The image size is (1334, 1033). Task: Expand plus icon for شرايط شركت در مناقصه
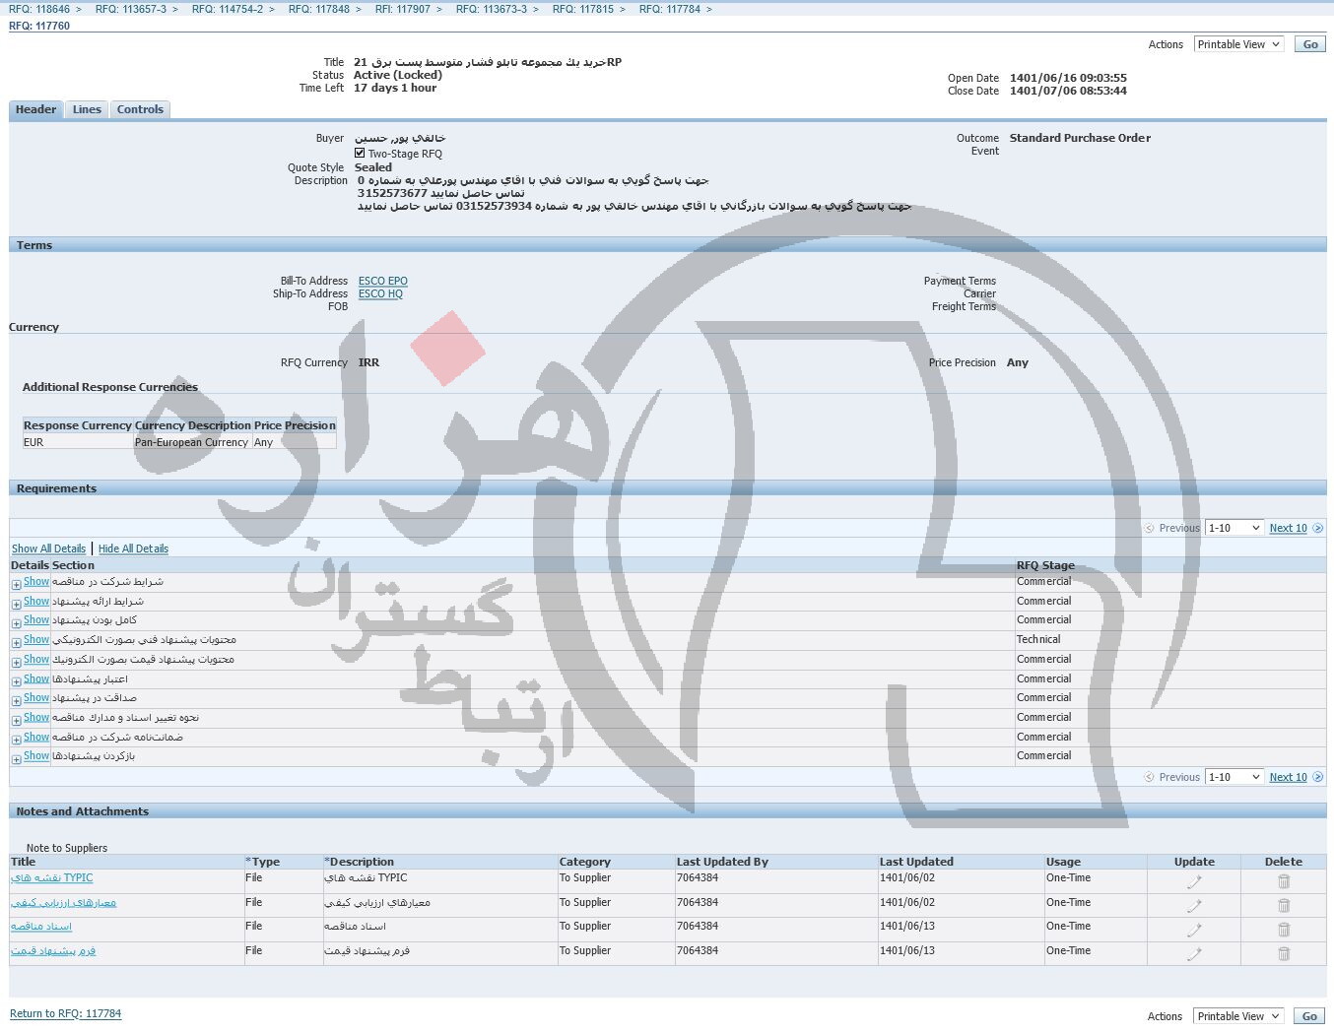[x=16, y=585]
